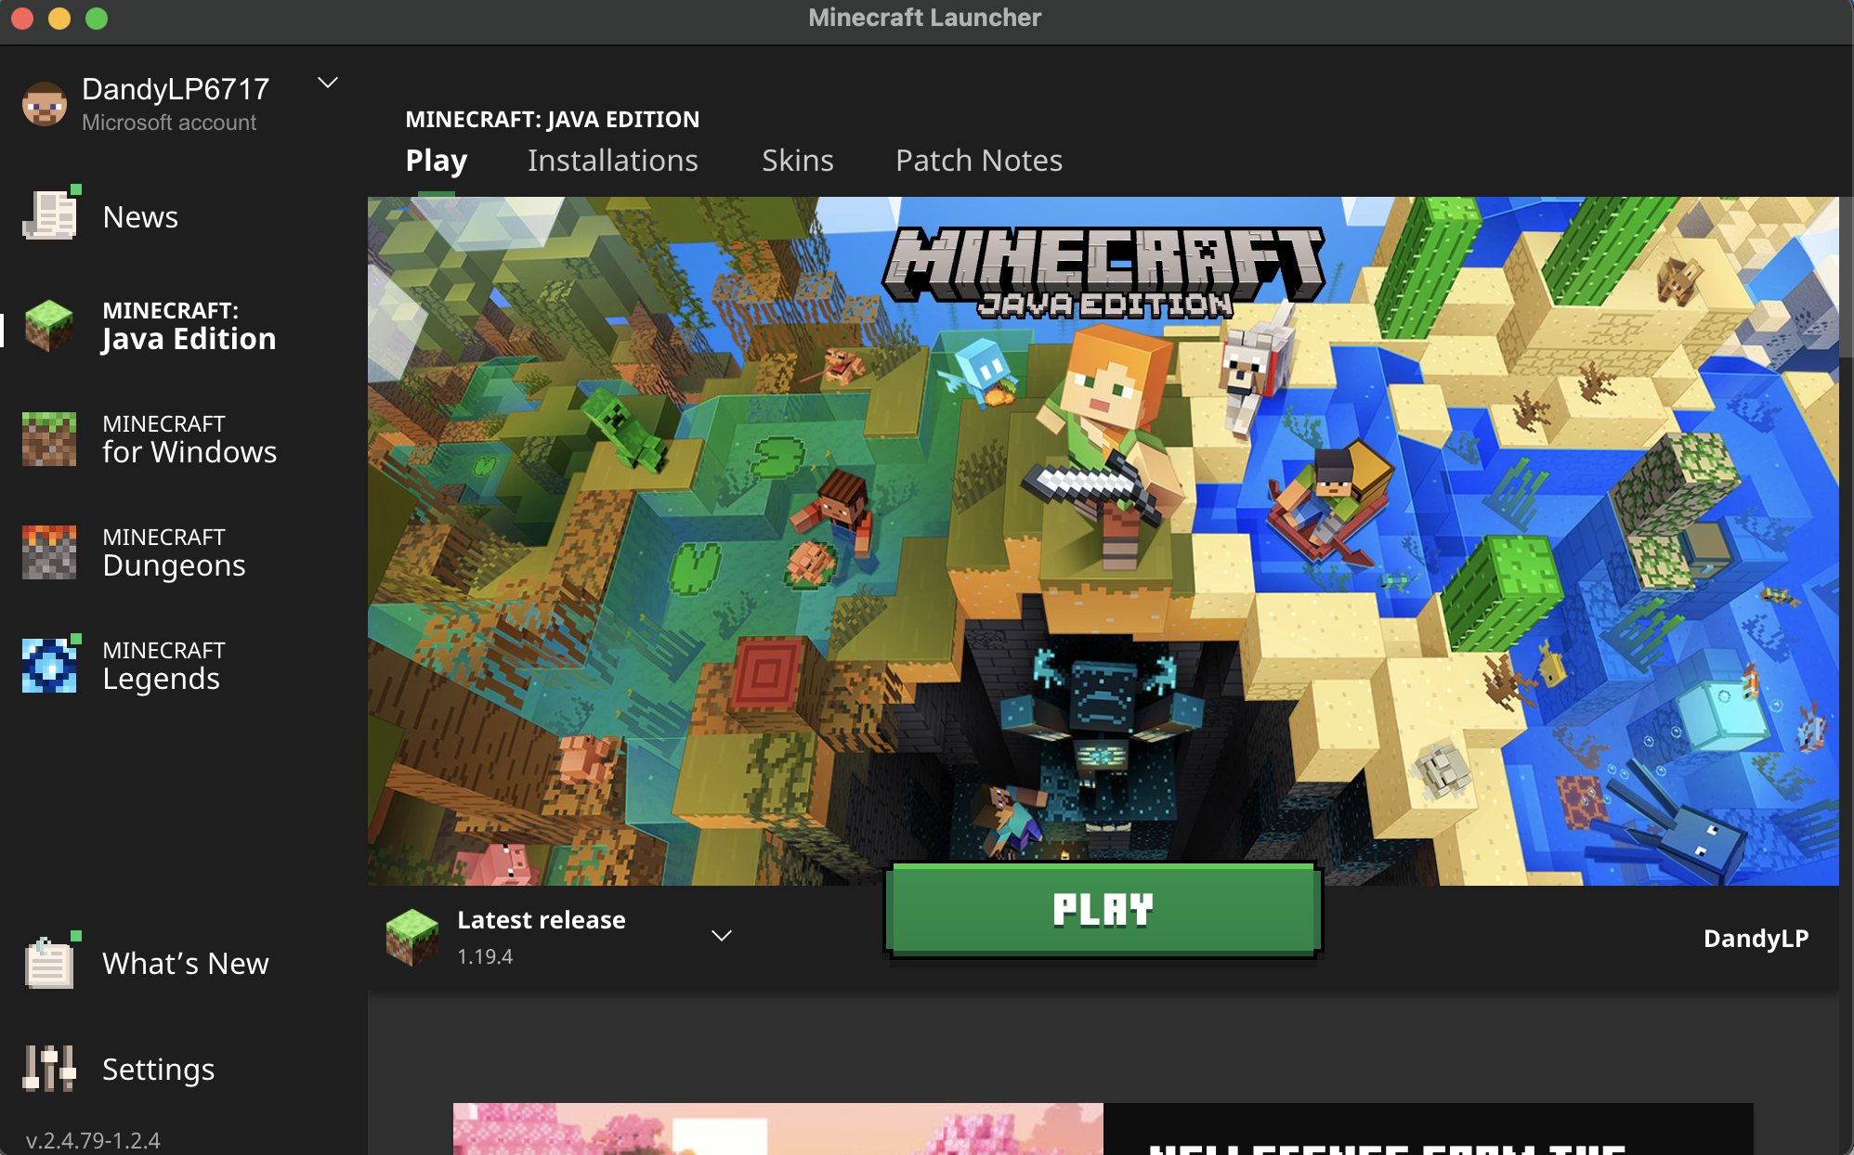Screen dimensions: 1854x1155
Task: Open the News newspaper icon
Action: tap(49, 215)
